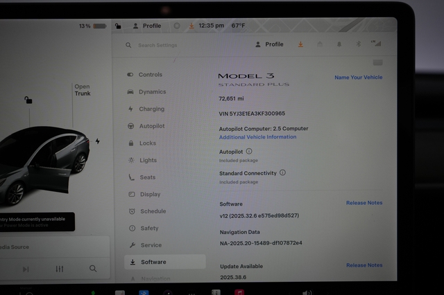Image resolution: width=444 pixels, height=295 pixels.
Task: Click the search magnifier icon in settings
Action: 128,45
